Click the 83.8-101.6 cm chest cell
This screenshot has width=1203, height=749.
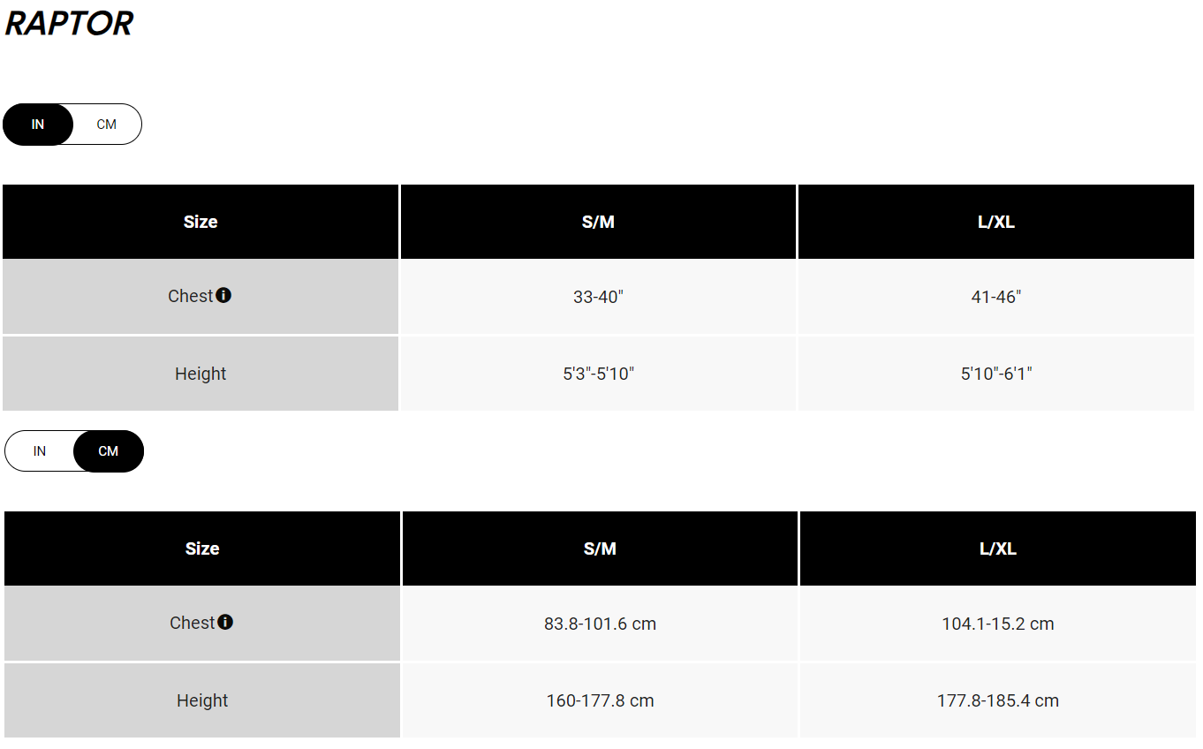(600, 624)
